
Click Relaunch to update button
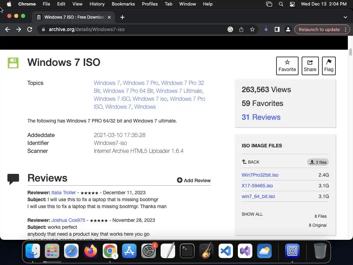pos(319,30)
